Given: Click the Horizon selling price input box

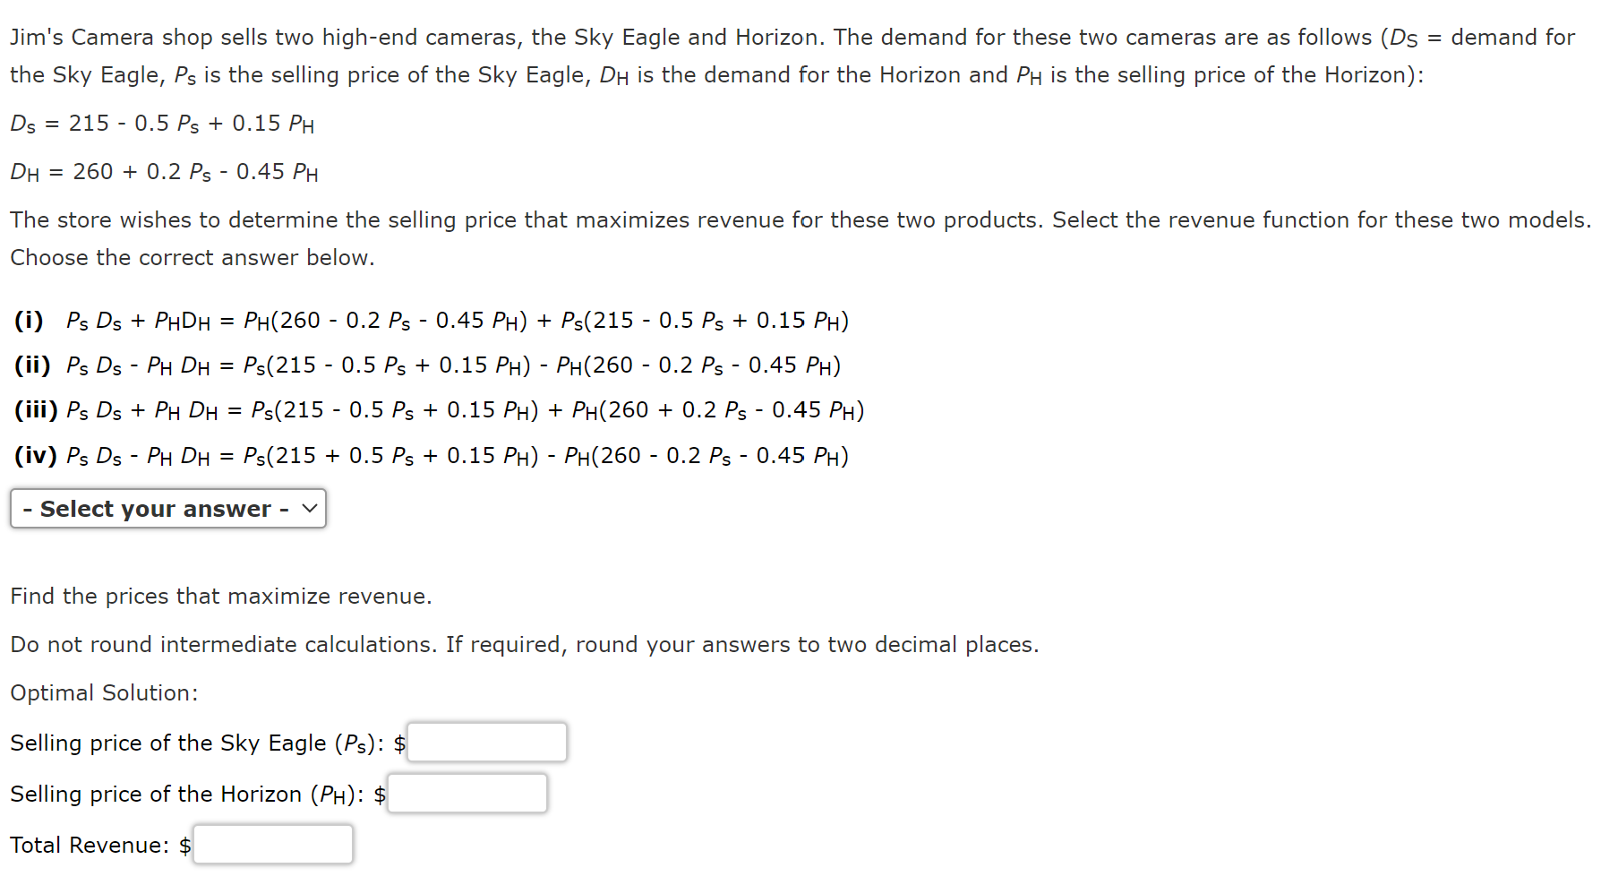Looking at the screenshot, I should coord(467,793).
